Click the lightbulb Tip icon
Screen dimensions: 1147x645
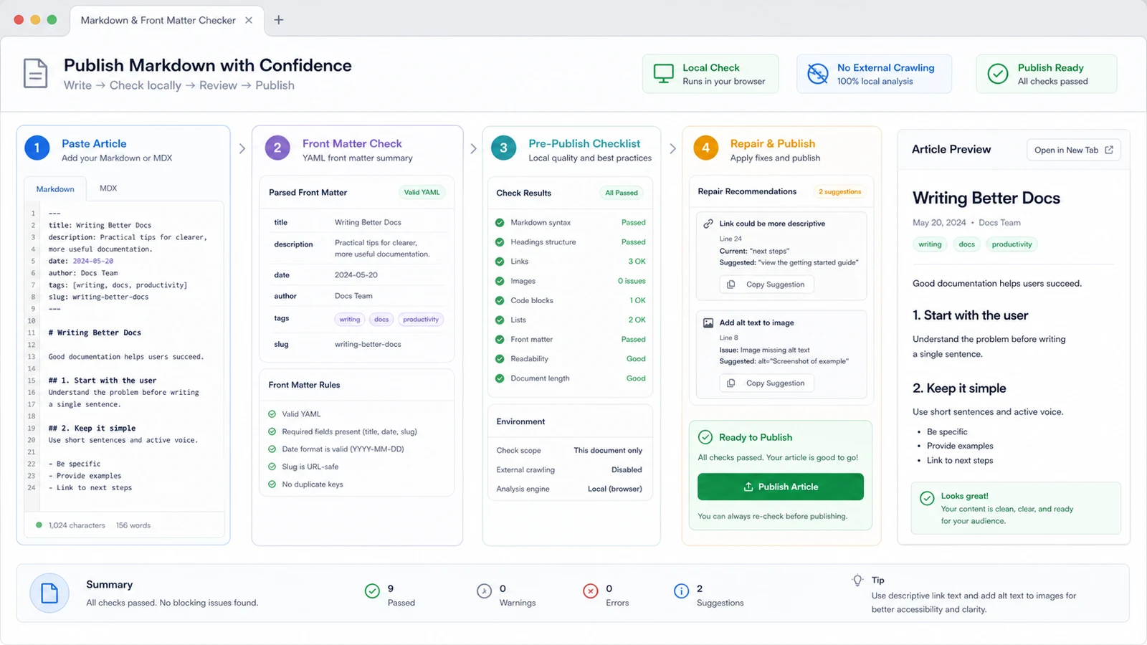[857, 580]
